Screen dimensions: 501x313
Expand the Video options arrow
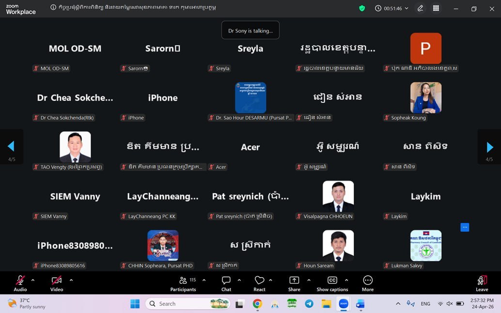pos(71,280)
